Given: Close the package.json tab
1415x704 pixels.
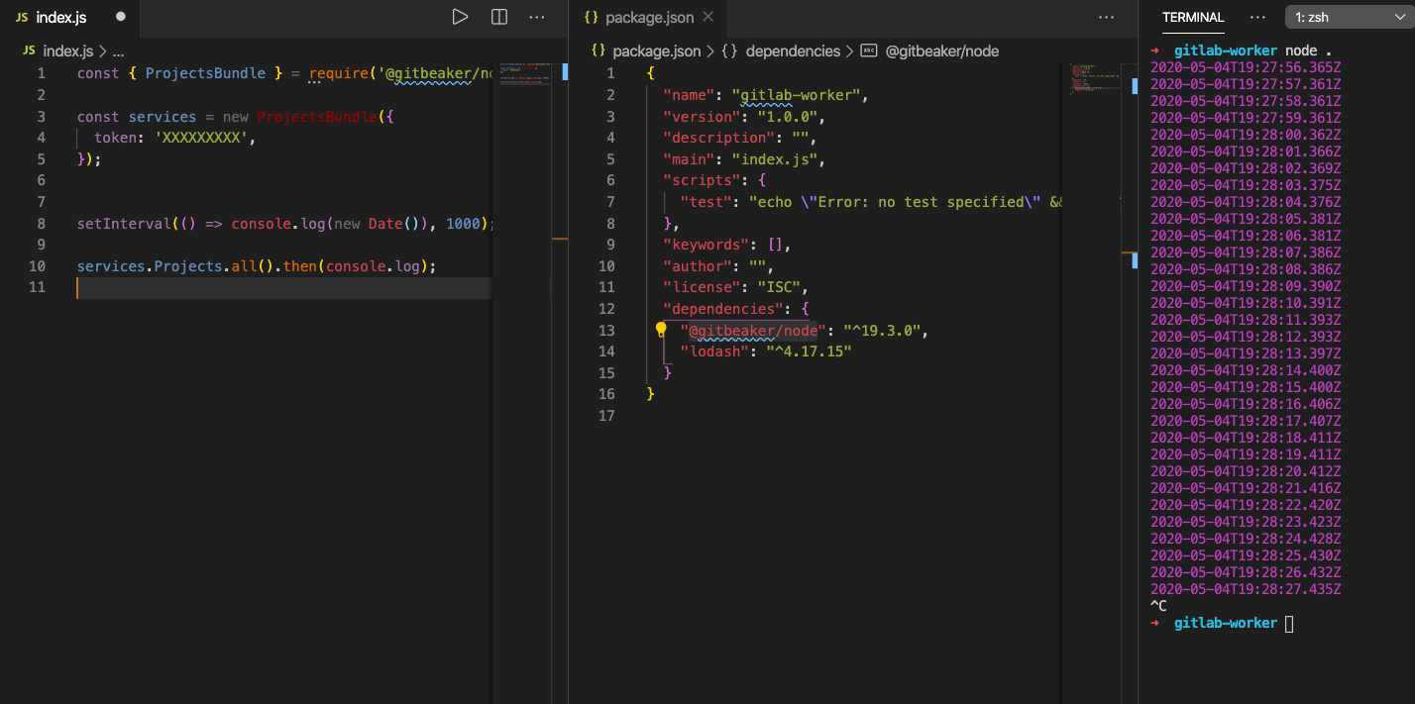Looking at the screenshot, I should coord(707,16).
